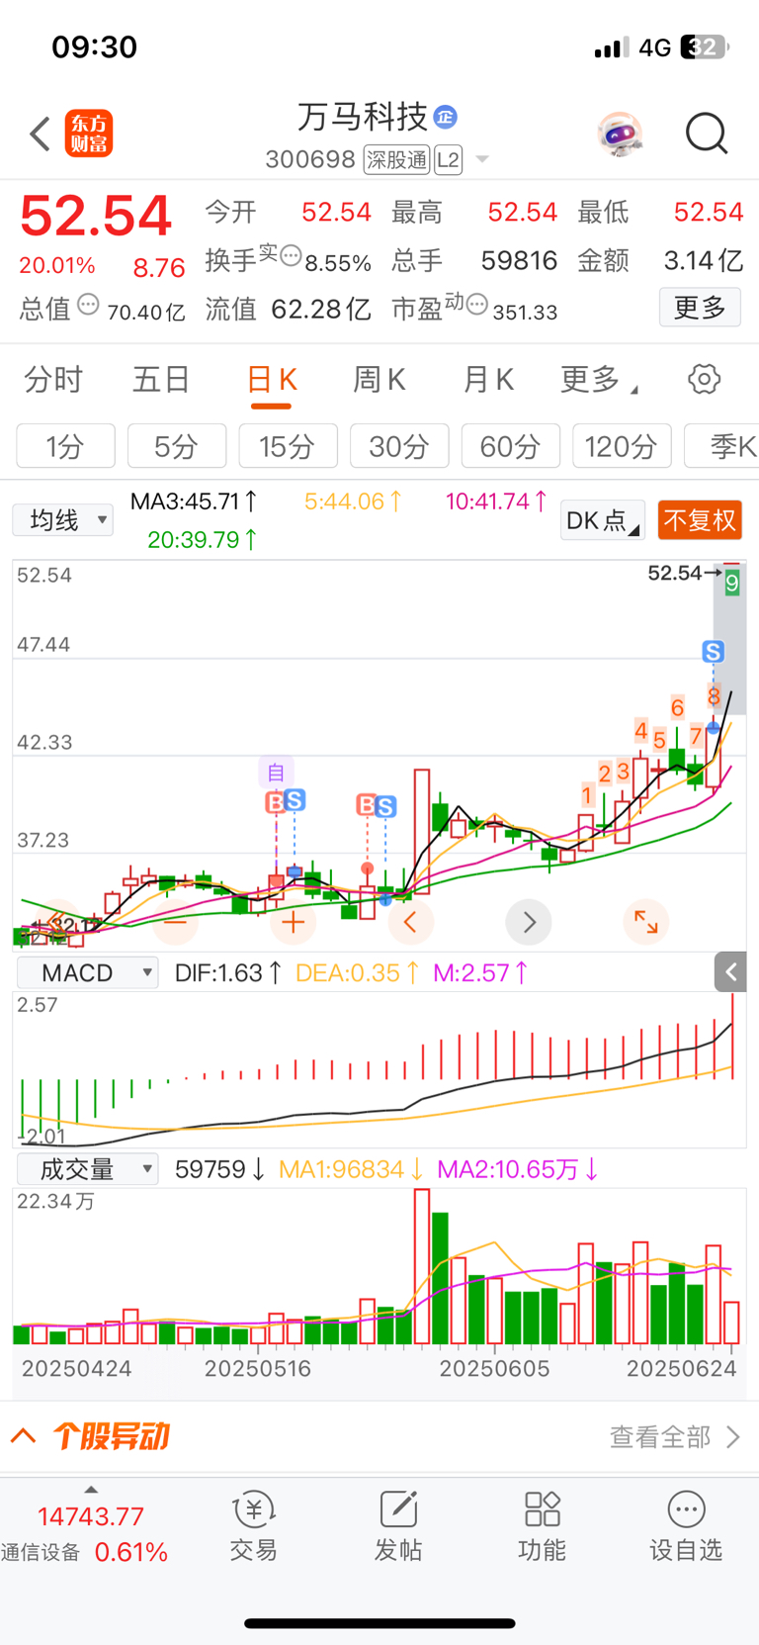The width and height of the screenshot is (759, 1645).
Task: Select the 季K interval
Action: coord(722,446)
